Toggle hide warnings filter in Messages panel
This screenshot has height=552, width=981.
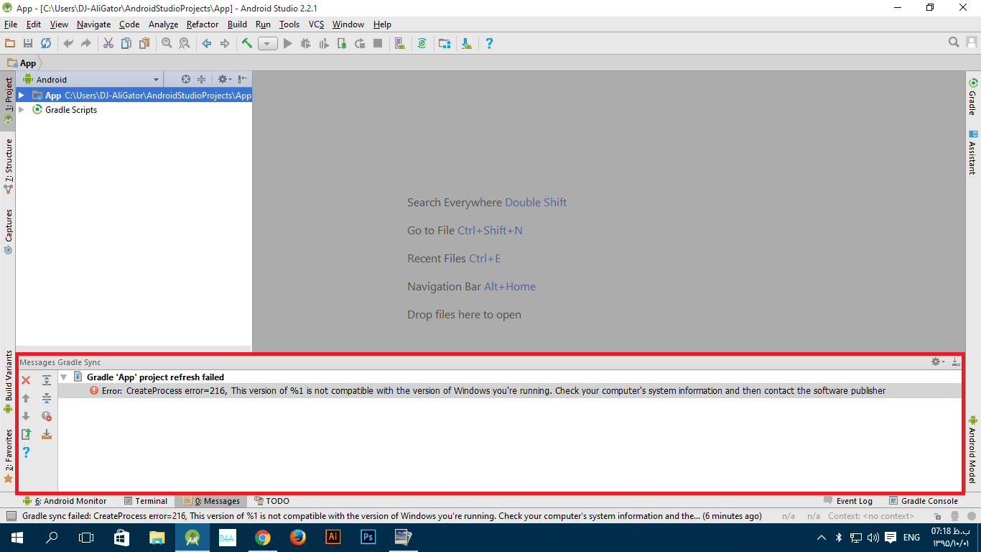pyautogui.click(x=47, y=416)
